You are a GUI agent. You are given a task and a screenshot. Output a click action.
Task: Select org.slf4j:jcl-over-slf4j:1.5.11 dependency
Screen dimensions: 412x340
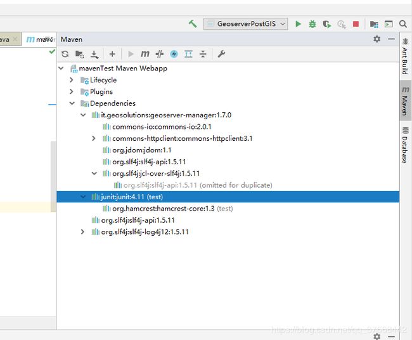156,173
